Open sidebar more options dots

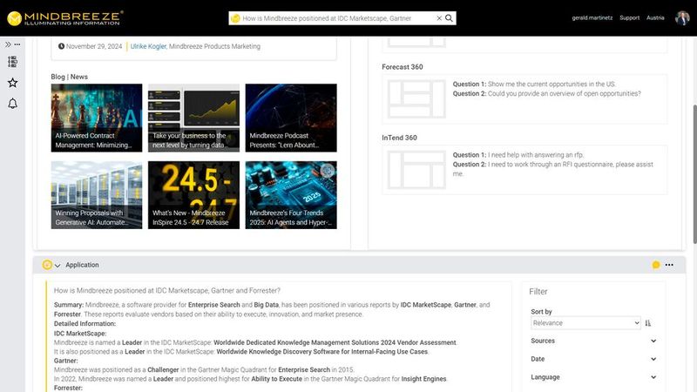pyautogui.click(x=17, y=44)
